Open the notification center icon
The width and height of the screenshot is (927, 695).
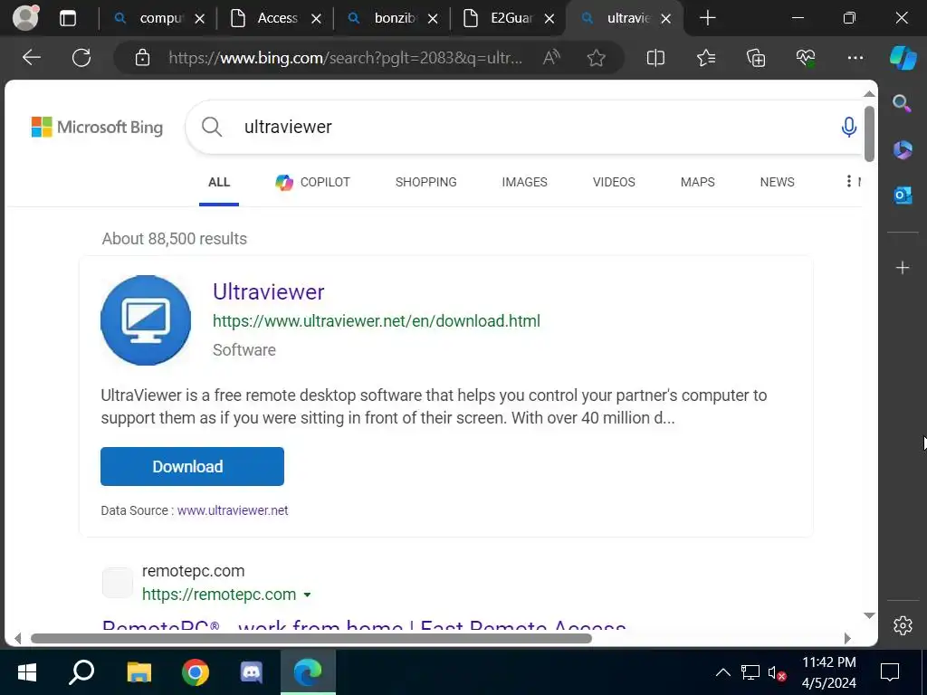tap(889, 672)
